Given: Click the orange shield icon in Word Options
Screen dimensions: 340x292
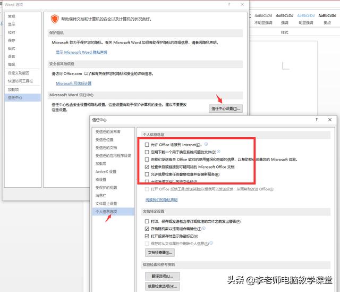Looking at the screenshot, I should tap(54, 19).
